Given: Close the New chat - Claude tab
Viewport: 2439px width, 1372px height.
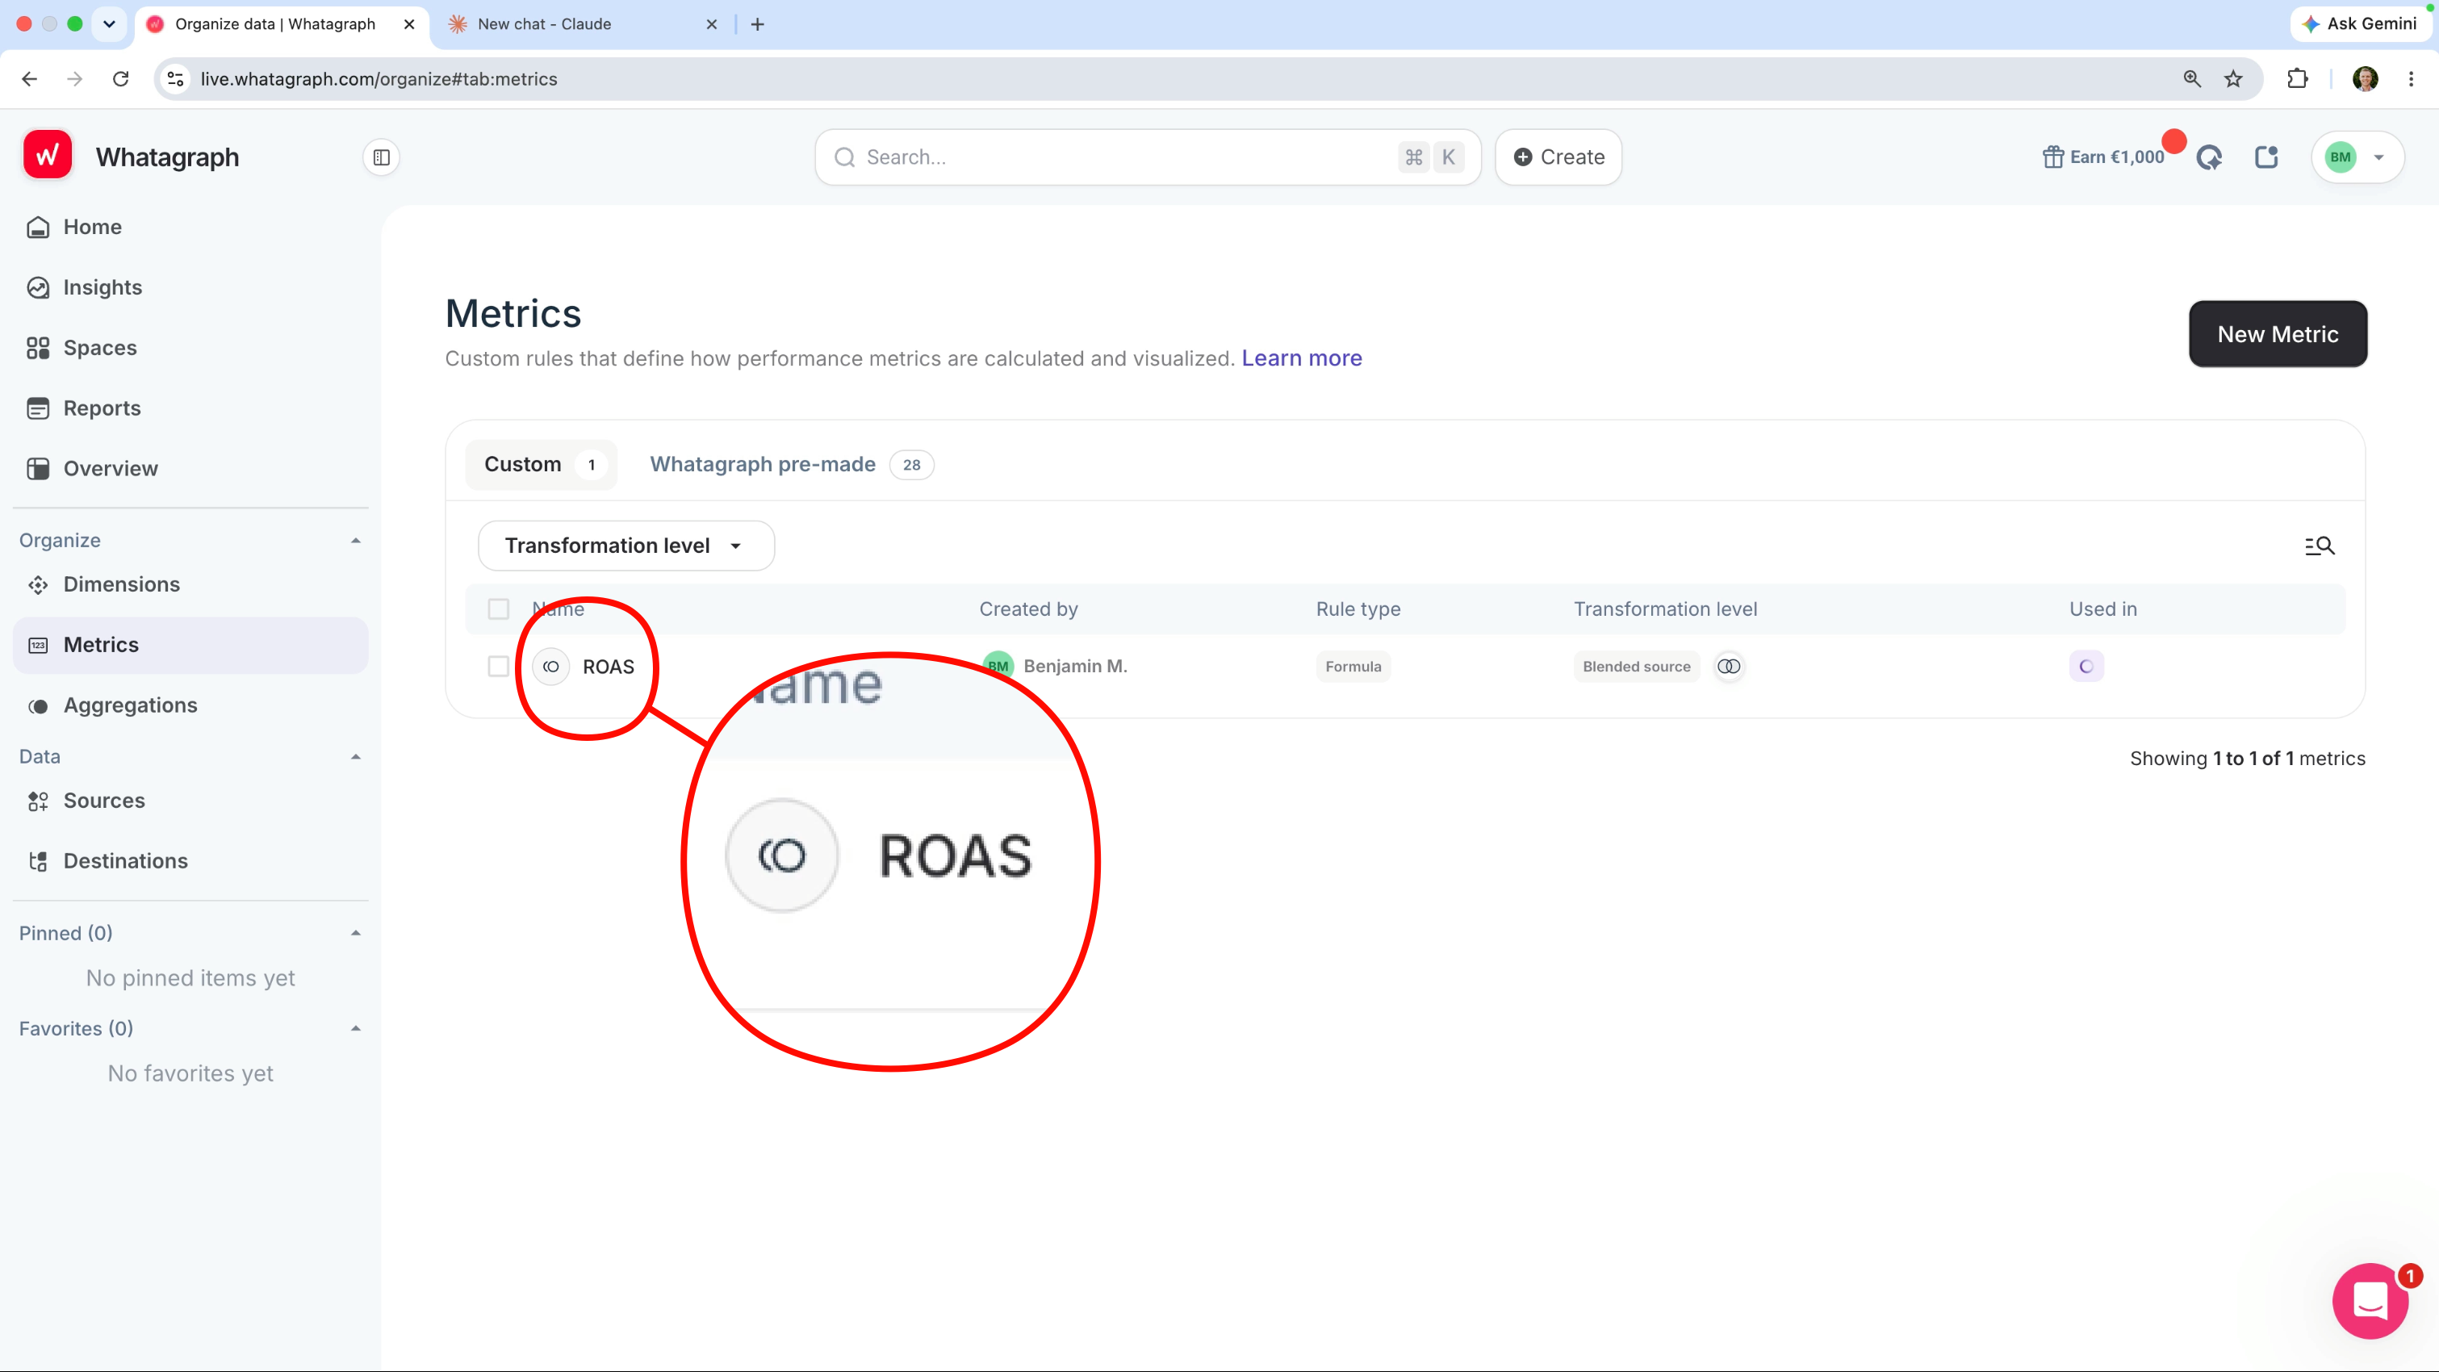Looking at the screenshot, I should click(x=712, y=23).
